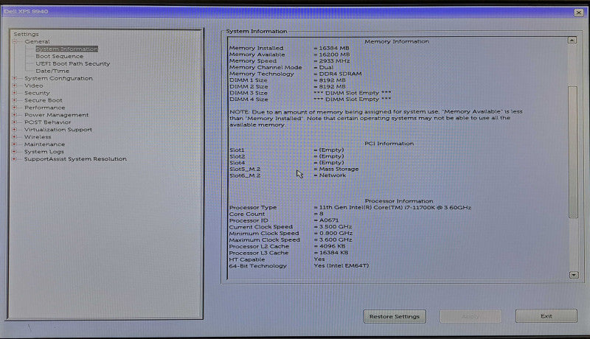The width and height of the screenshot is (590, 339).
Task: Click the Processor Information heading
Action: coord(399,201)
